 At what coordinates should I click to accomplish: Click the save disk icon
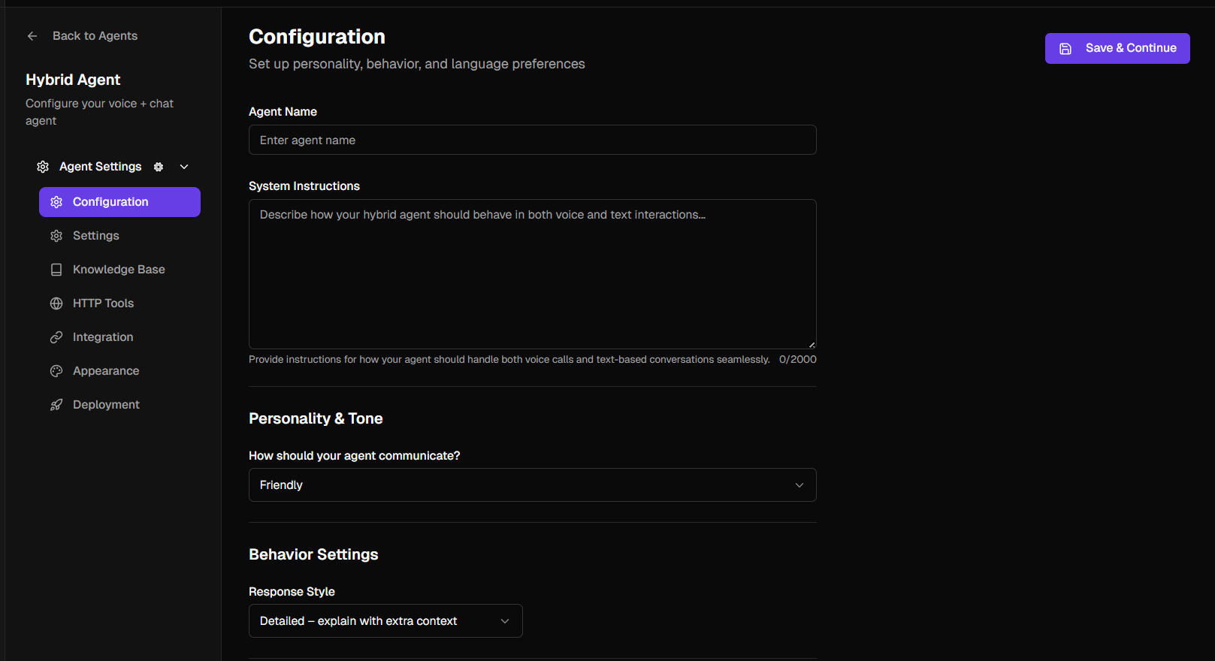(1065, 49)
